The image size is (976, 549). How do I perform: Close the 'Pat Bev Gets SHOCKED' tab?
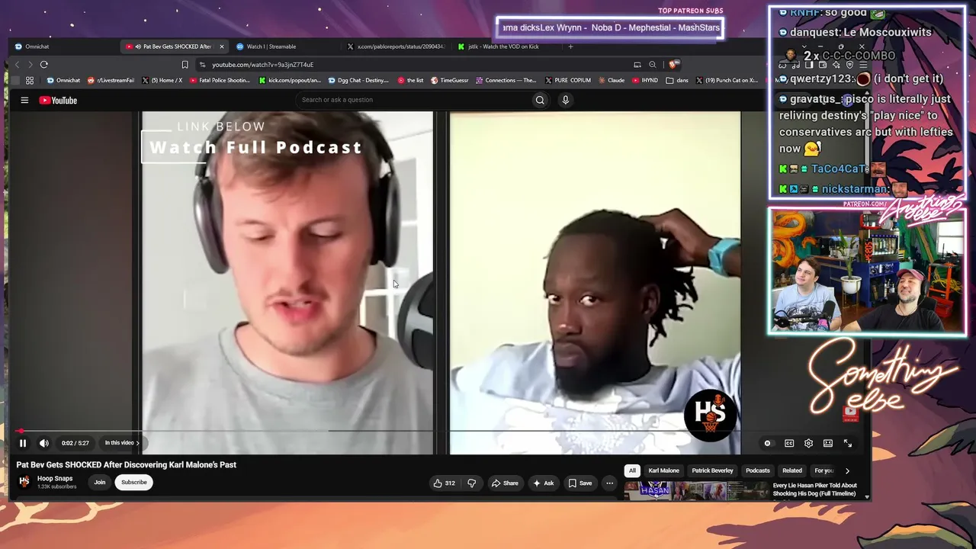(222, 47)
